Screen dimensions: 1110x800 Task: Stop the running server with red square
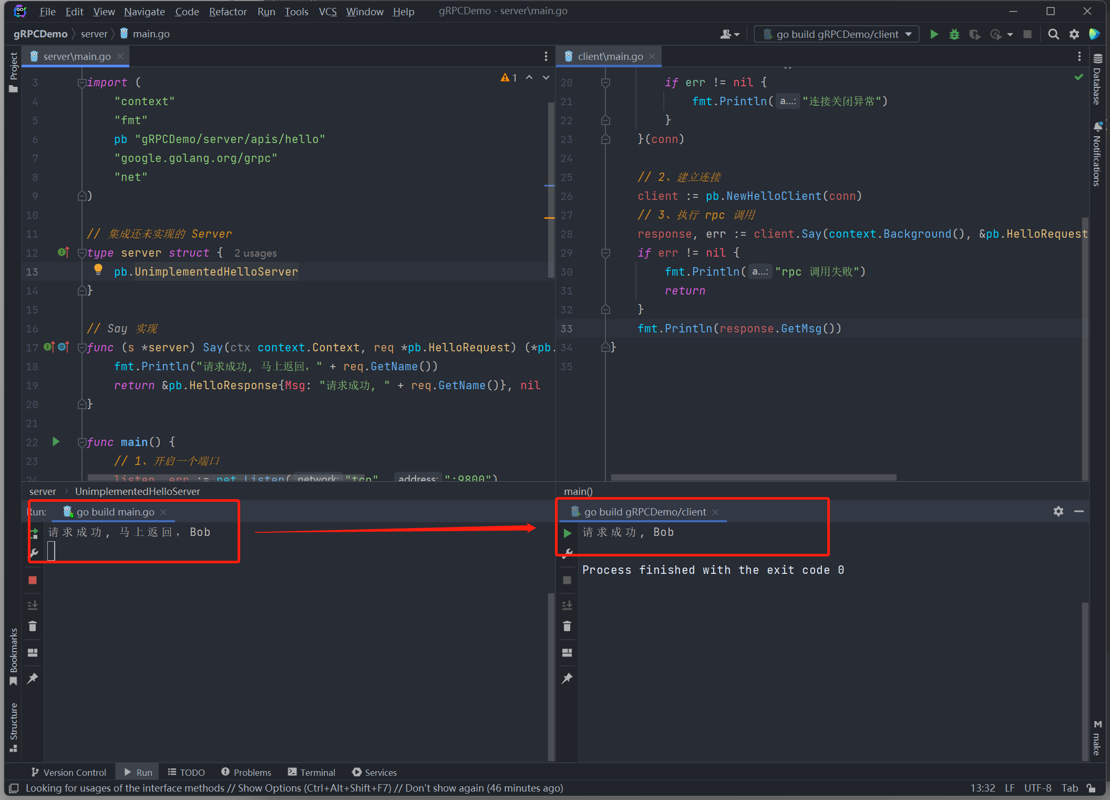pyautogui.click(x=33, y=580)
